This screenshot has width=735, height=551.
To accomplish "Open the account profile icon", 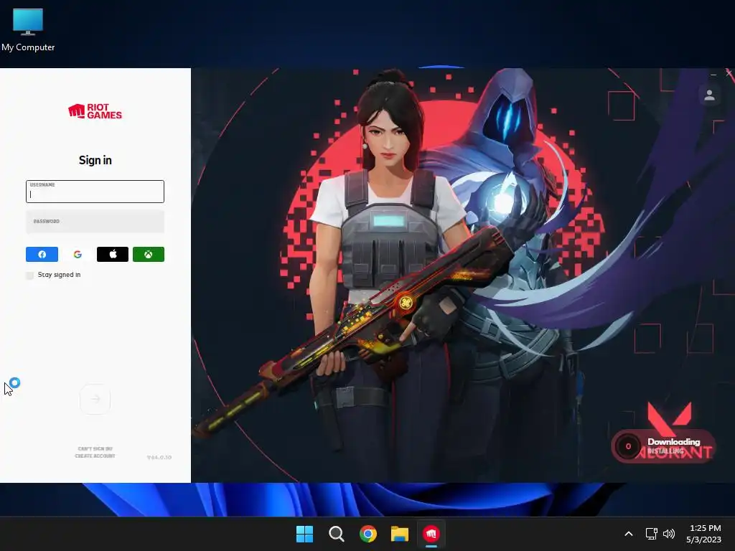I will [709, 95].
